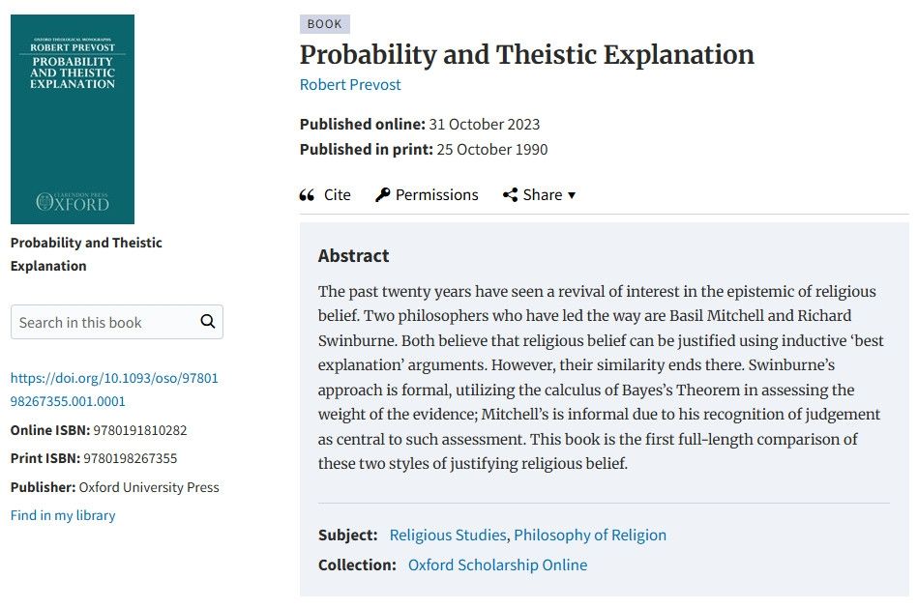Open the Cite option
Viewport: 918px width, 608px height.
pos(325,195)
